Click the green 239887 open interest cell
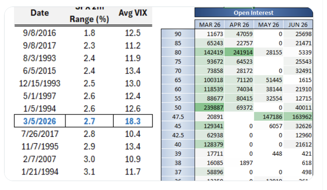 click(x=210, y=108)
